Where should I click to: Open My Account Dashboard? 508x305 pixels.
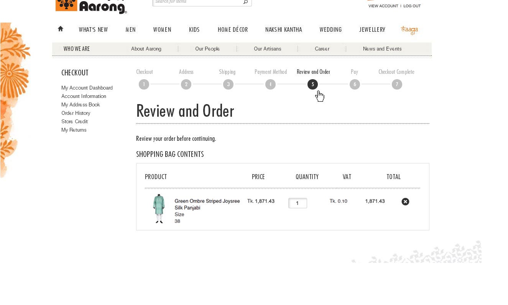point(87,88)
